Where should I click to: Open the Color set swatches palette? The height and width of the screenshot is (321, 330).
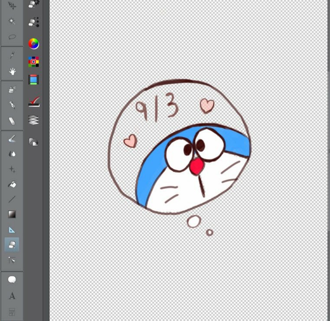34,62
